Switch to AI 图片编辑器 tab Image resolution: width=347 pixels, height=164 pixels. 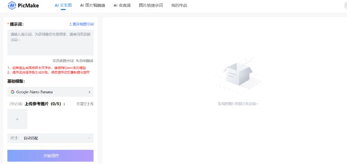coord(92,5)
